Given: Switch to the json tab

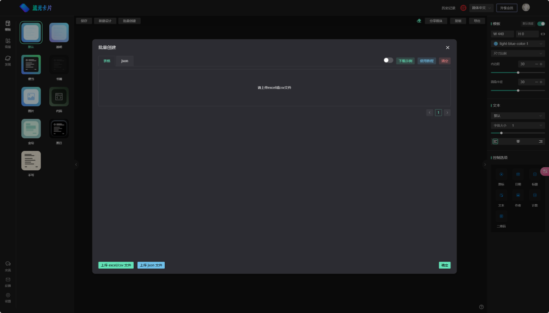Looking at the screenshot, I should (x=125, y=61).
